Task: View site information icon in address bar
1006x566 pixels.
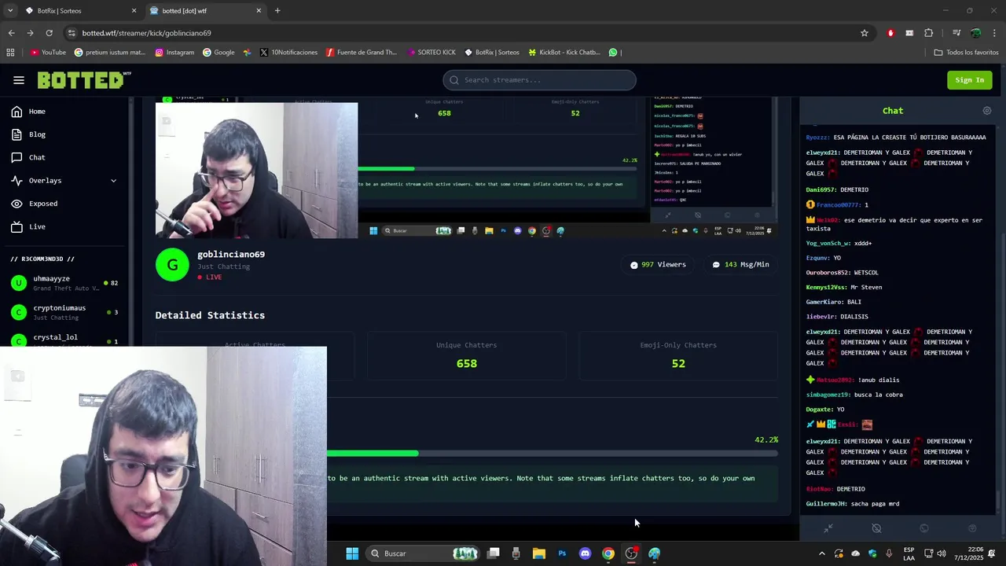Action: (x=72, y=33)
